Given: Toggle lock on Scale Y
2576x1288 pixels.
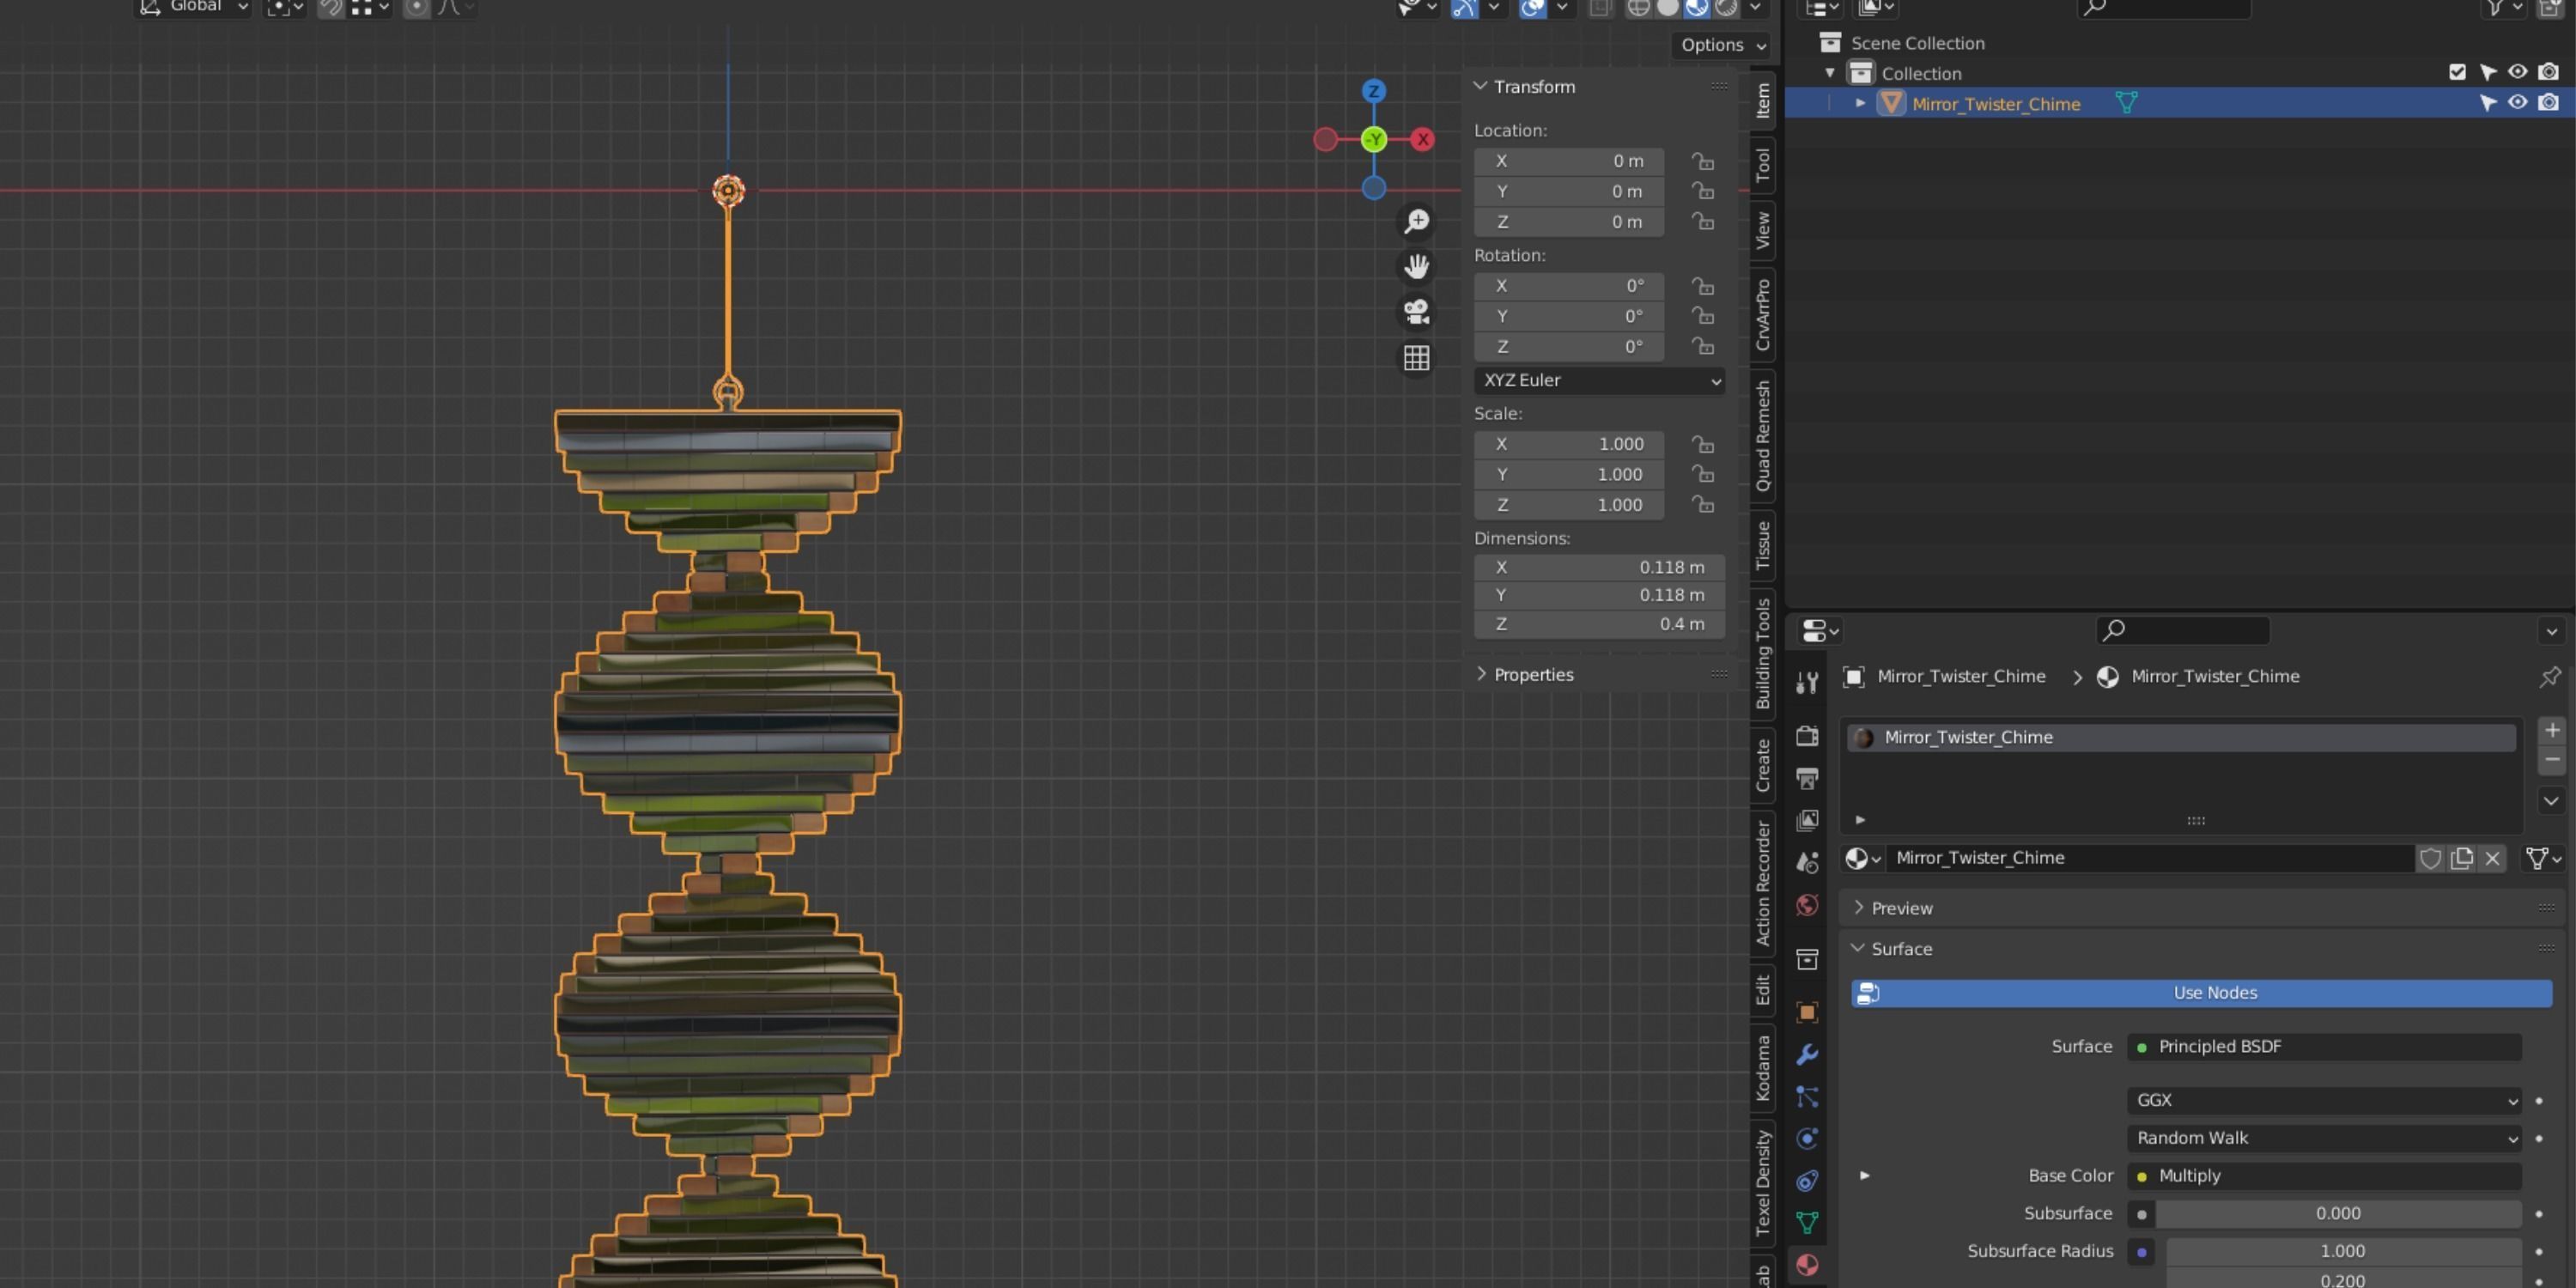Looking at the screenshot, I should (1702, 474).
